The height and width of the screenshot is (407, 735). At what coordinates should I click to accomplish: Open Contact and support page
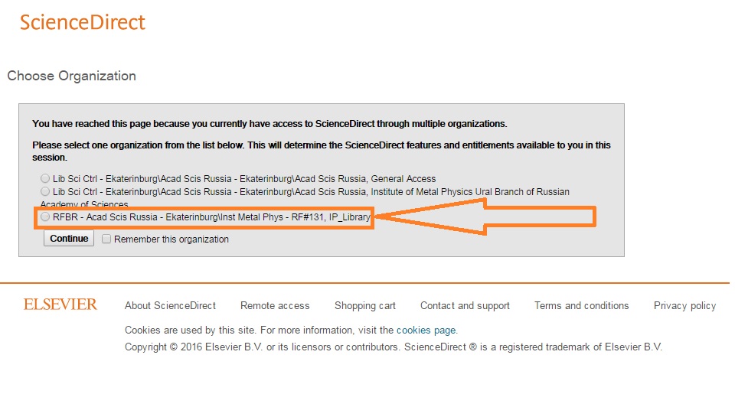tap(465, 306)
